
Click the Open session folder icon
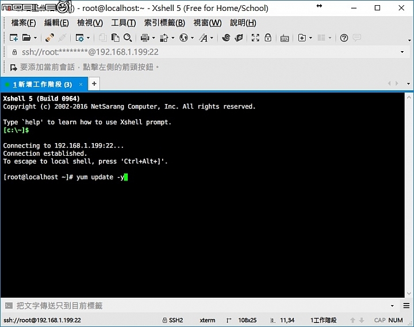[x=26, y=38]
